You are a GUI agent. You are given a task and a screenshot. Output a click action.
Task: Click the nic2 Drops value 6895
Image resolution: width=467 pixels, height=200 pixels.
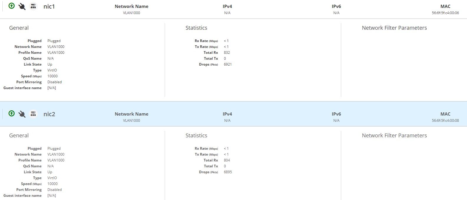click(228, 172)
